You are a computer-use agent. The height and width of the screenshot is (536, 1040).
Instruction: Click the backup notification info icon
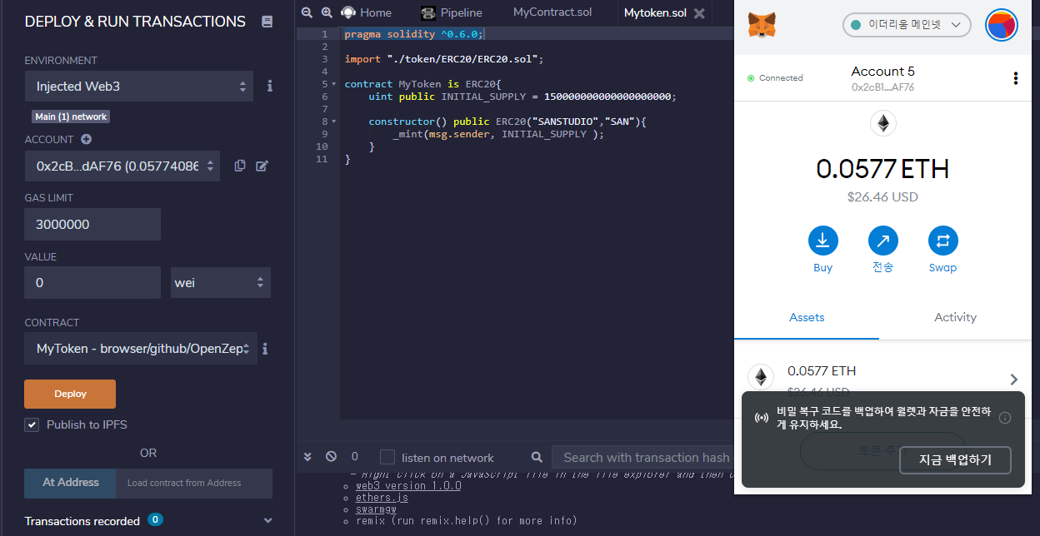click(1004, 418)
